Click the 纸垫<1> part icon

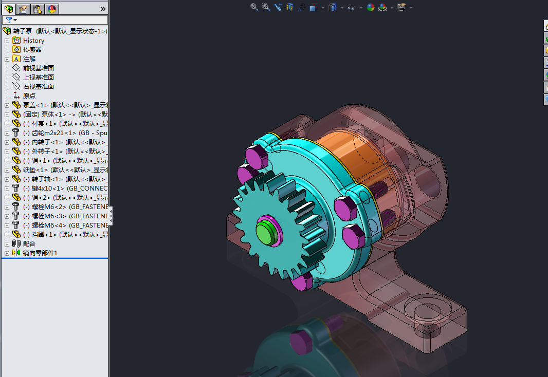click(x=16, y=169)
